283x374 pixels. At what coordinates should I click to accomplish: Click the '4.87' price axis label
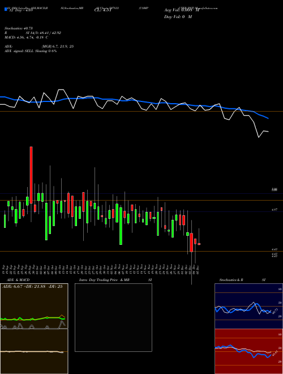[274, 210]
